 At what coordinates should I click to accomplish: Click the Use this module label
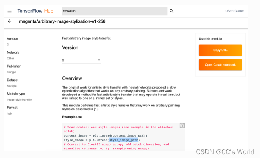click(210, 39)
